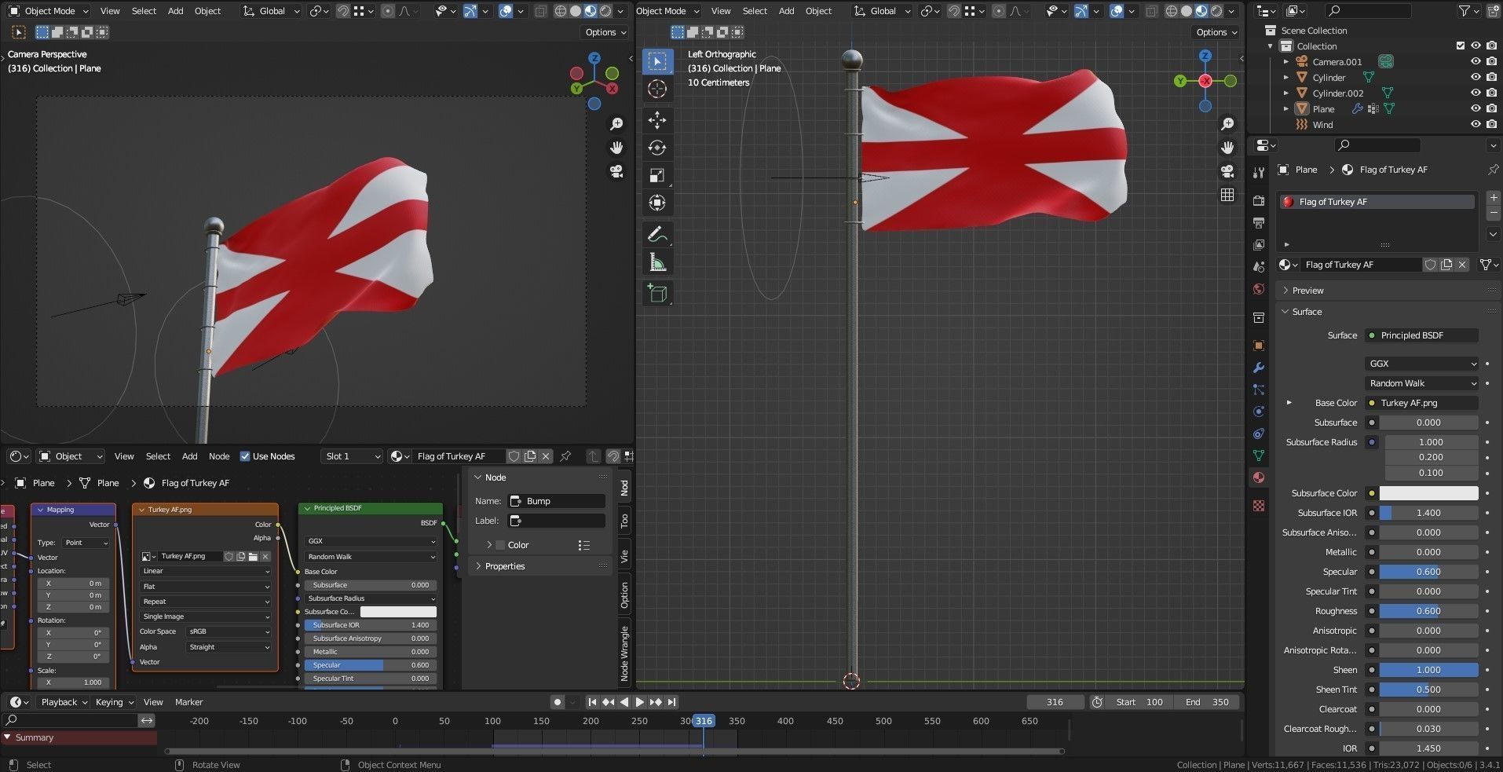The image size is (1503, 772).
Task: Play the animation forward
Action: click(x=639, y=702)
